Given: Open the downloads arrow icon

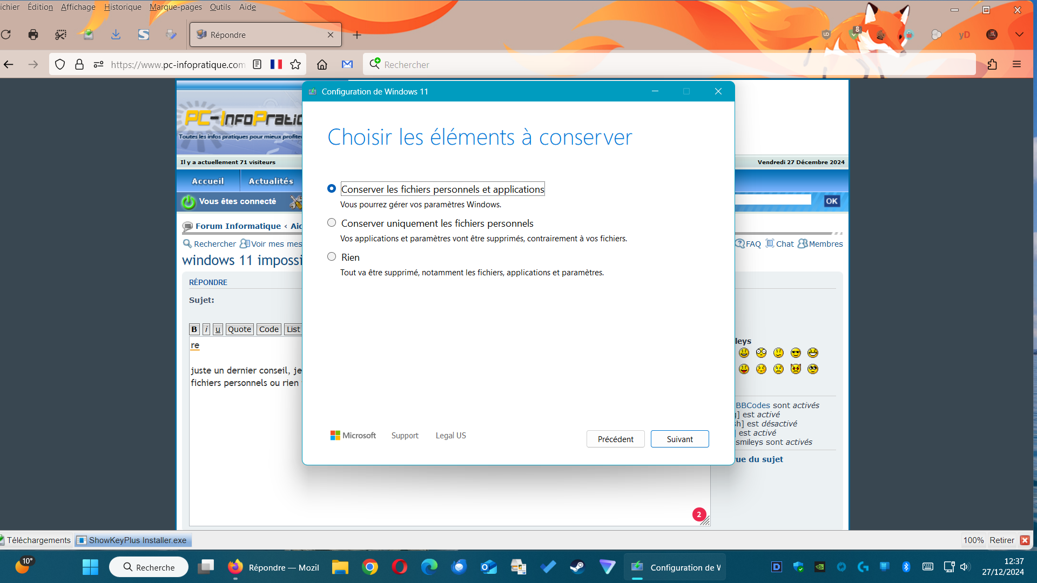Looking at the screenshot, I should pos(116,35).
